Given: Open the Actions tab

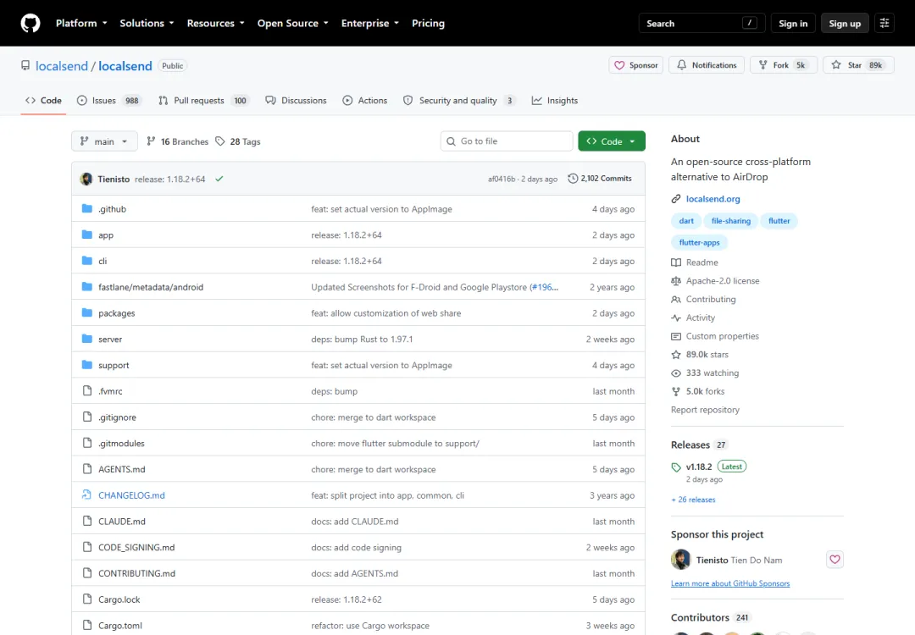Looking at the screenshot, I should [x=364, y=100].
